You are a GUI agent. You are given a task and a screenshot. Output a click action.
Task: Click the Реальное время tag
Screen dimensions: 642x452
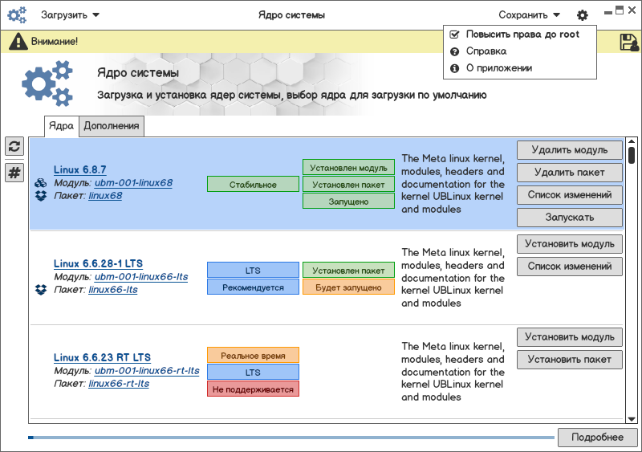(253, 356)
